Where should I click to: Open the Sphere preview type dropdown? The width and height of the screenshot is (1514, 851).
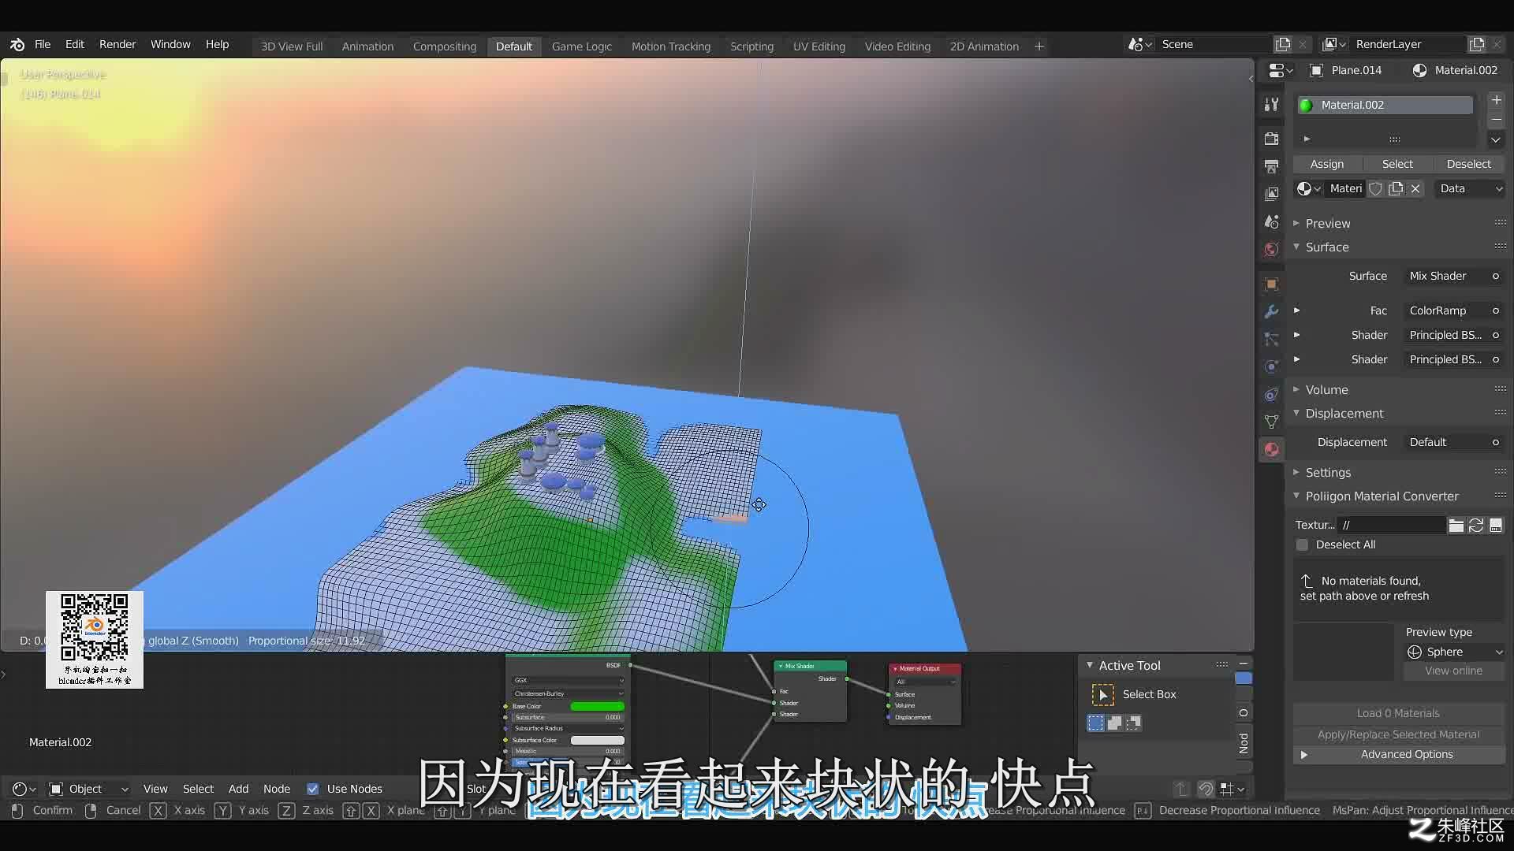[x=1454, y=652]
